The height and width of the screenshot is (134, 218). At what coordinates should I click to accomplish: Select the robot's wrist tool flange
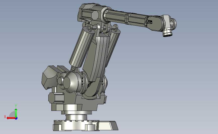[x=167, y=33]
